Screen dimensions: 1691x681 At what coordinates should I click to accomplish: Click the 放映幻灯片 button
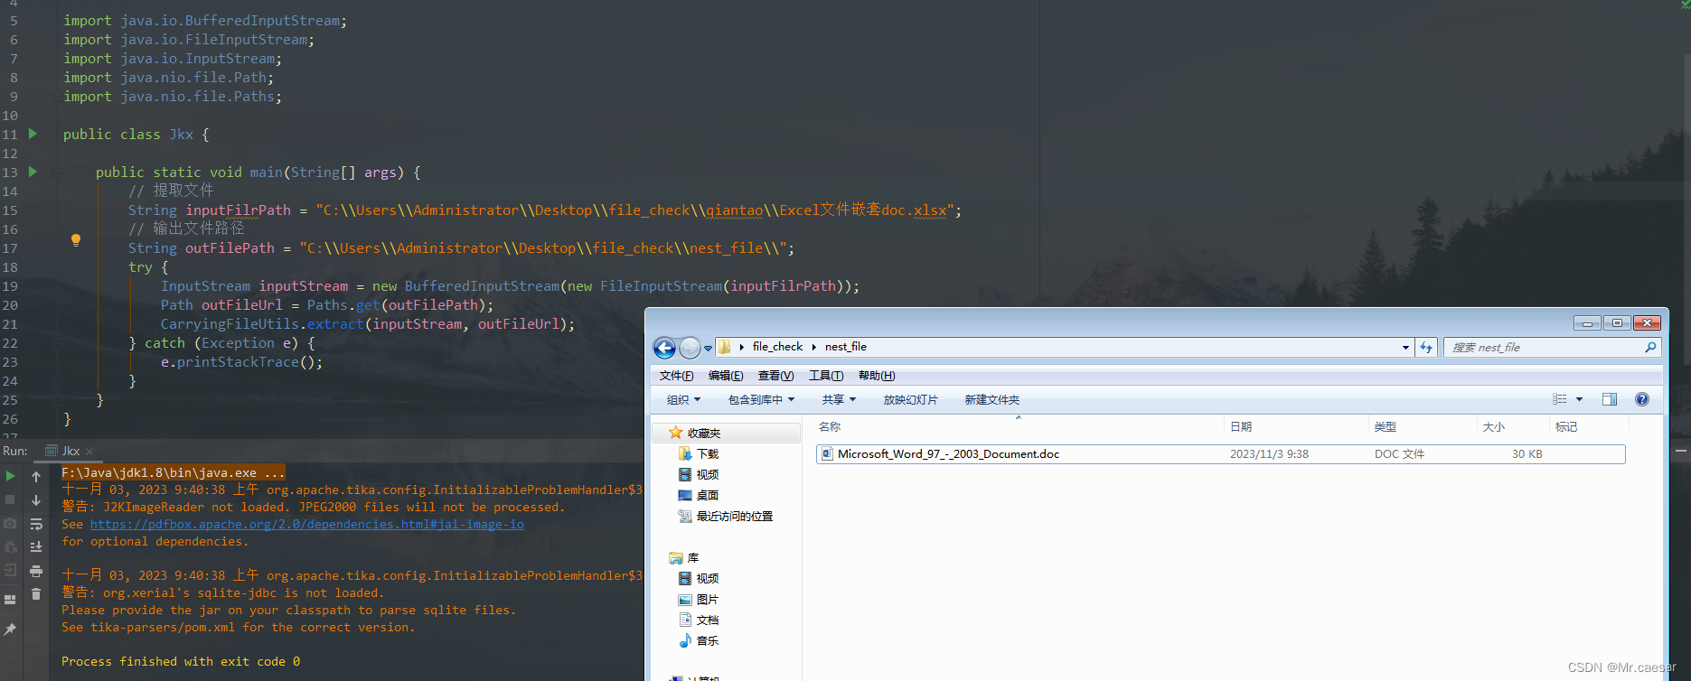910,399
